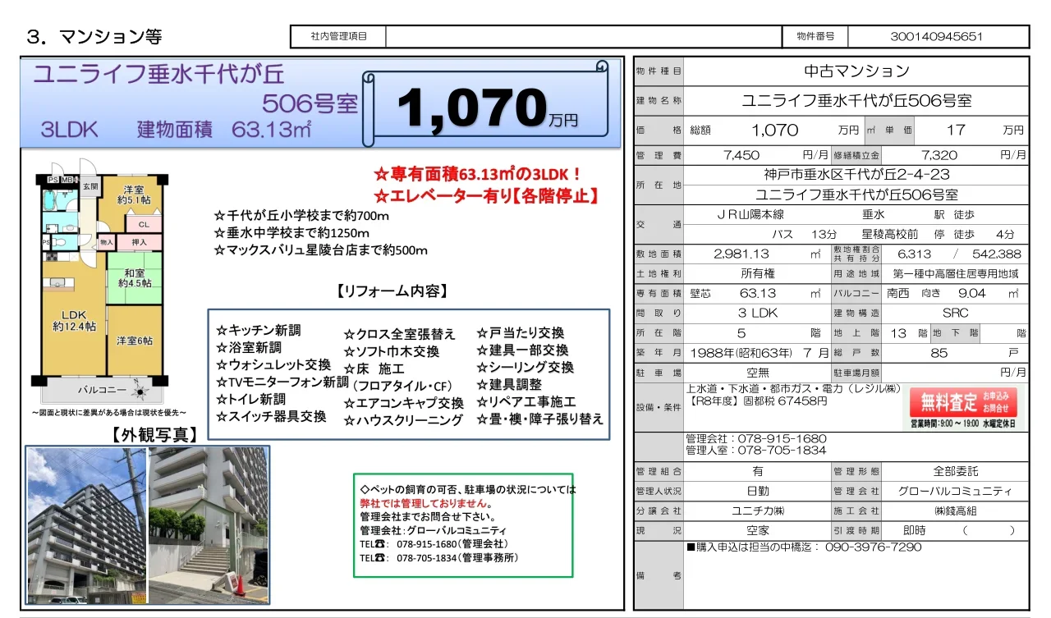Click the 7,450 management fee value

741,154
